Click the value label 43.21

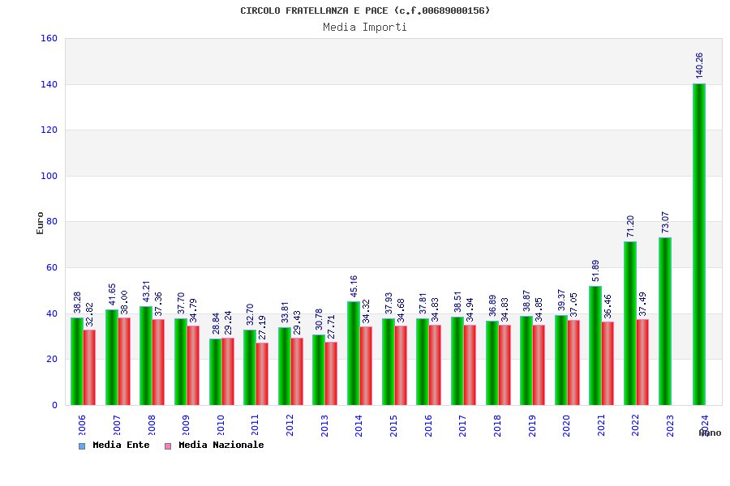coord(146,291)
